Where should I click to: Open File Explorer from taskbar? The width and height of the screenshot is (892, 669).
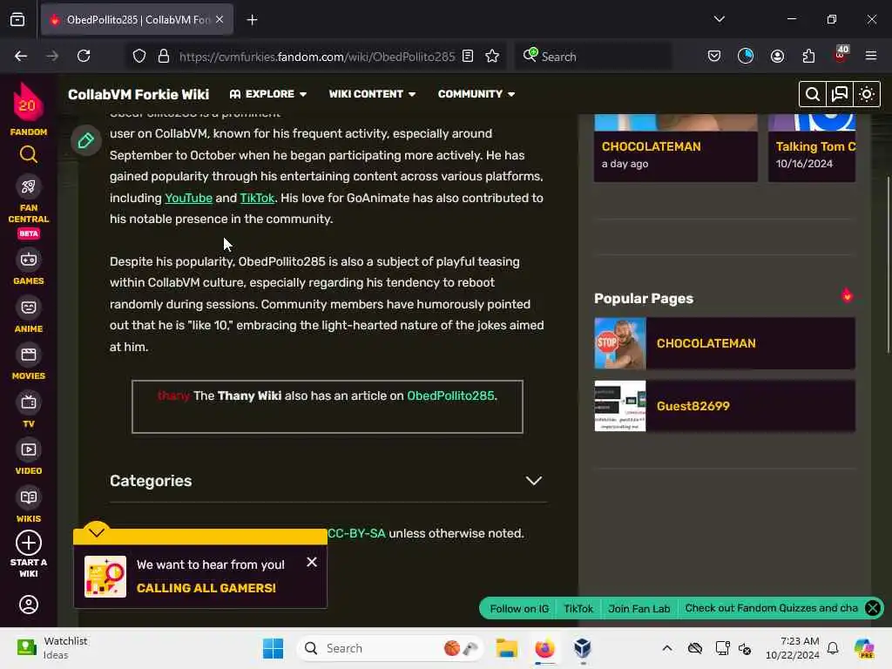506,648
